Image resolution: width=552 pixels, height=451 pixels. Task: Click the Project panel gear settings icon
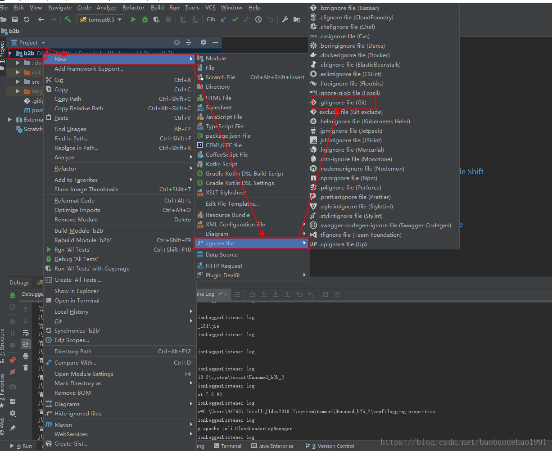click(x=204, y=42)
